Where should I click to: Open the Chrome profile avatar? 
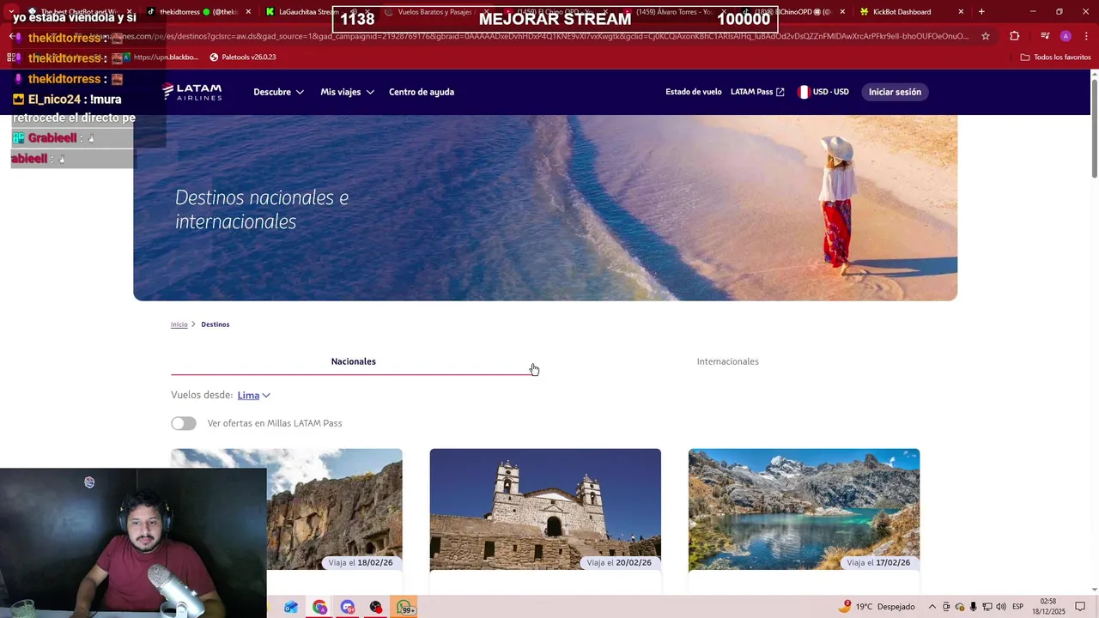pyautogui.click(x=1066, y=36)
